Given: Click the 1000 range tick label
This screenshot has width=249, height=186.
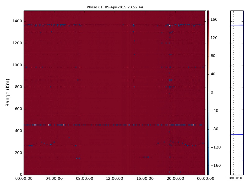Looking at the screenshot, I should tap(17, 65).
